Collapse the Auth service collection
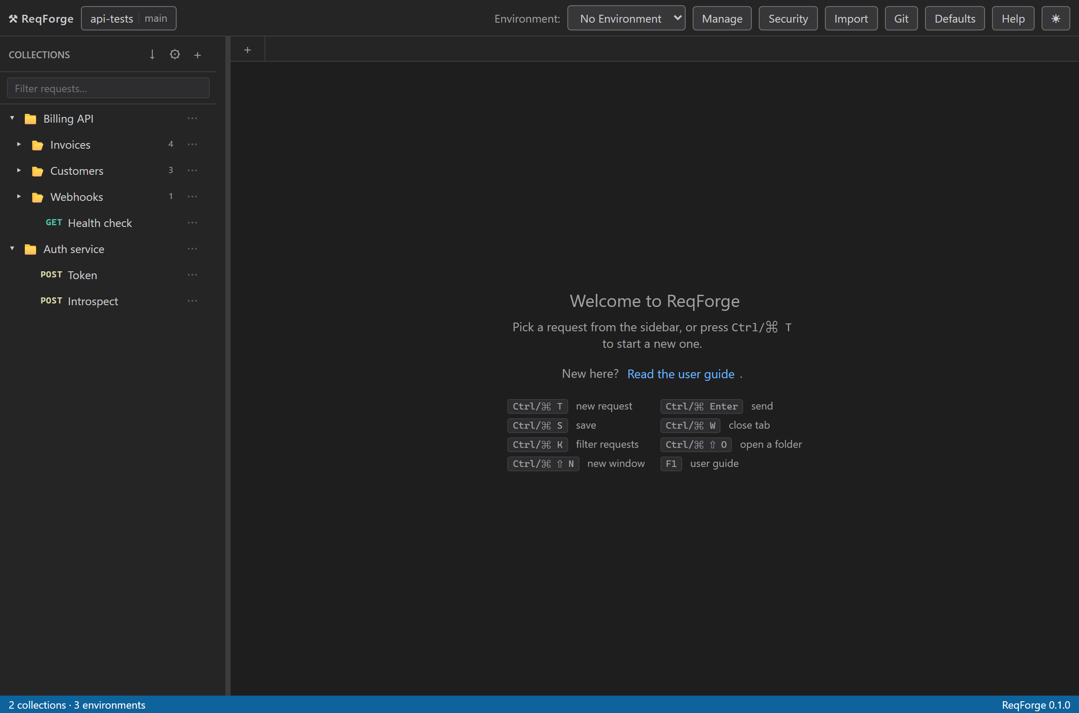 [12, 249]
